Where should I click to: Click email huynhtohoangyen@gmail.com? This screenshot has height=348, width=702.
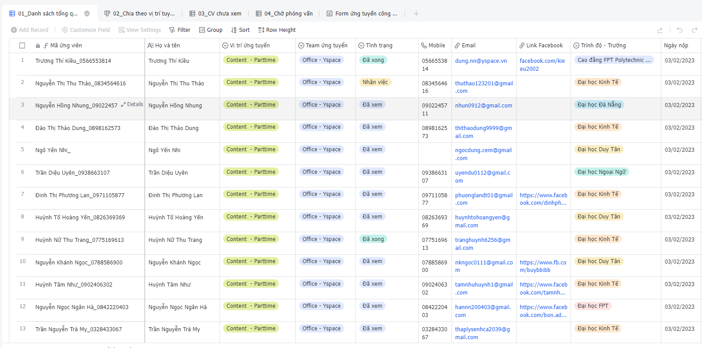point(482,222)
